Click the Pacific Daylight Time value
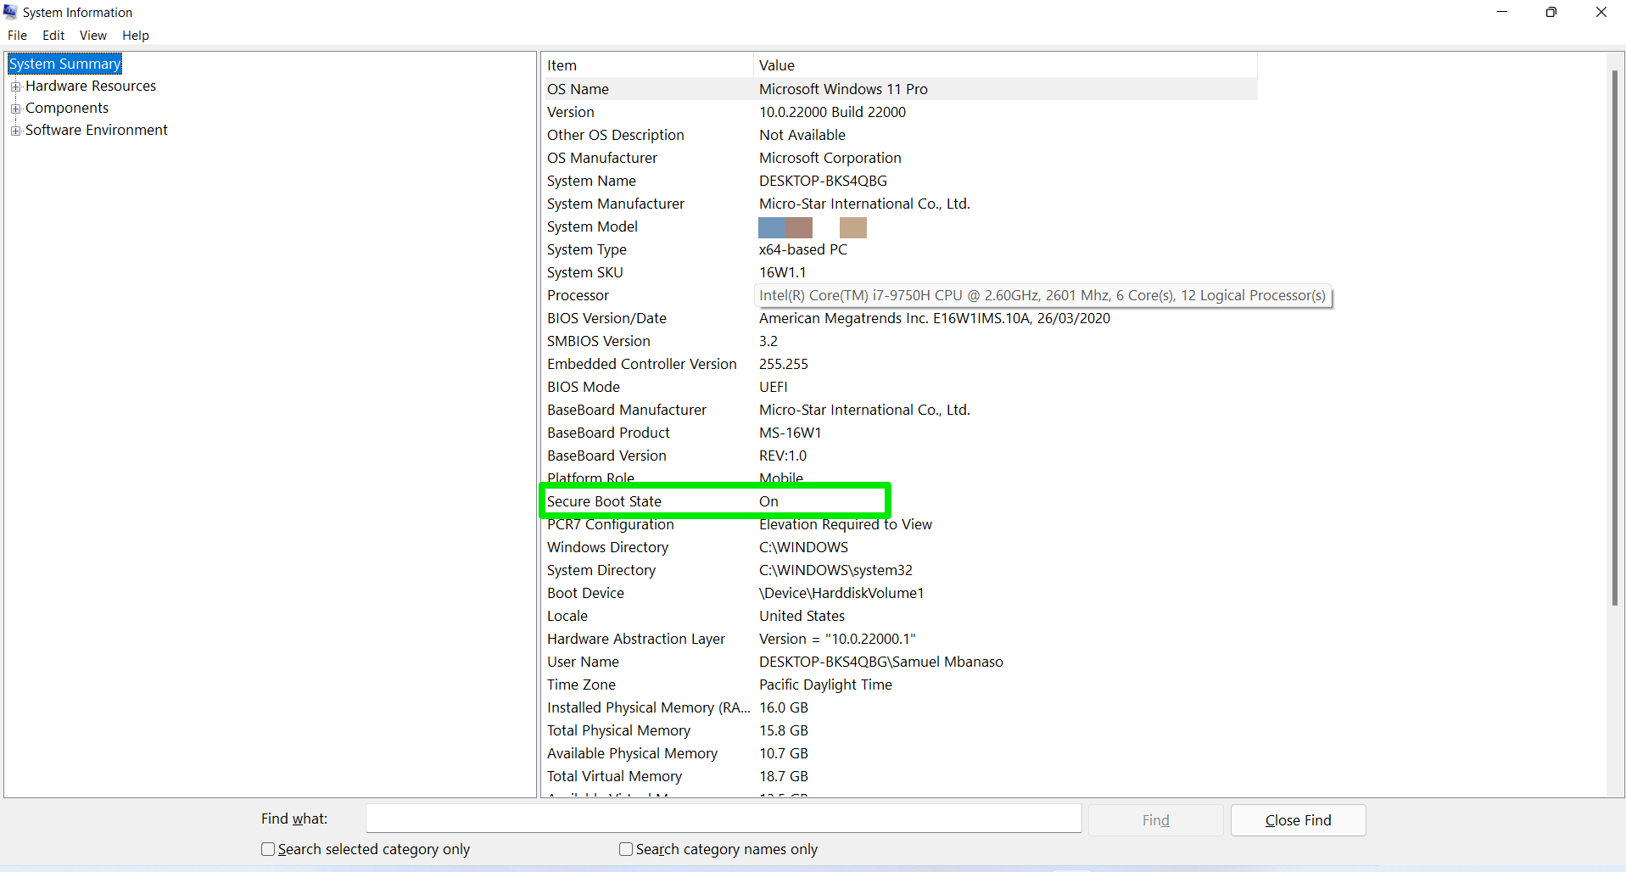Viewport: 1626px width, 872px height. pos(825,685)
